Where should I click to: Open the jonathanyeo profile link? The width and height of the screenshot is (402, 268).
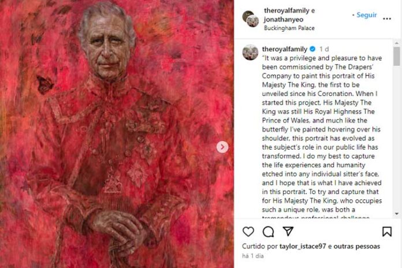pos(284,19)
